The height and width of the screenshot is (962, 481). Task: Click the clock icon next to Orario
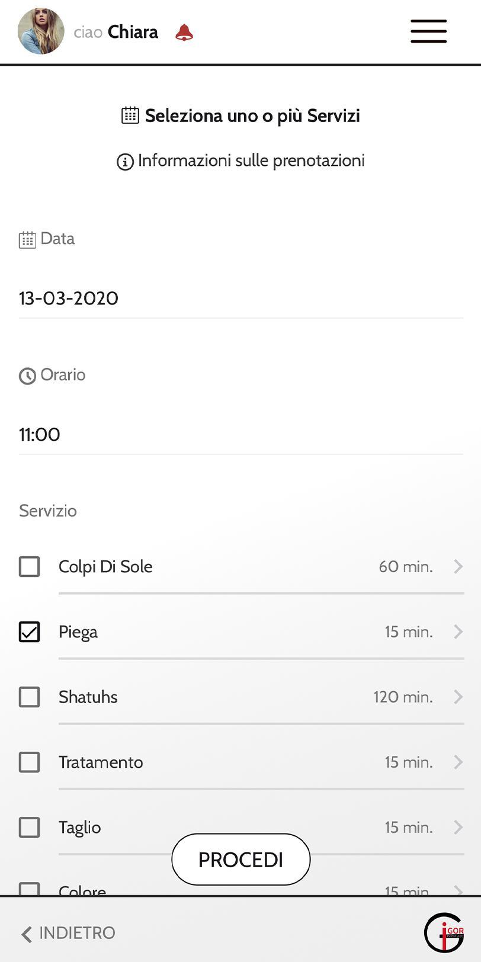pyautogui.click(x=27, y=376)
